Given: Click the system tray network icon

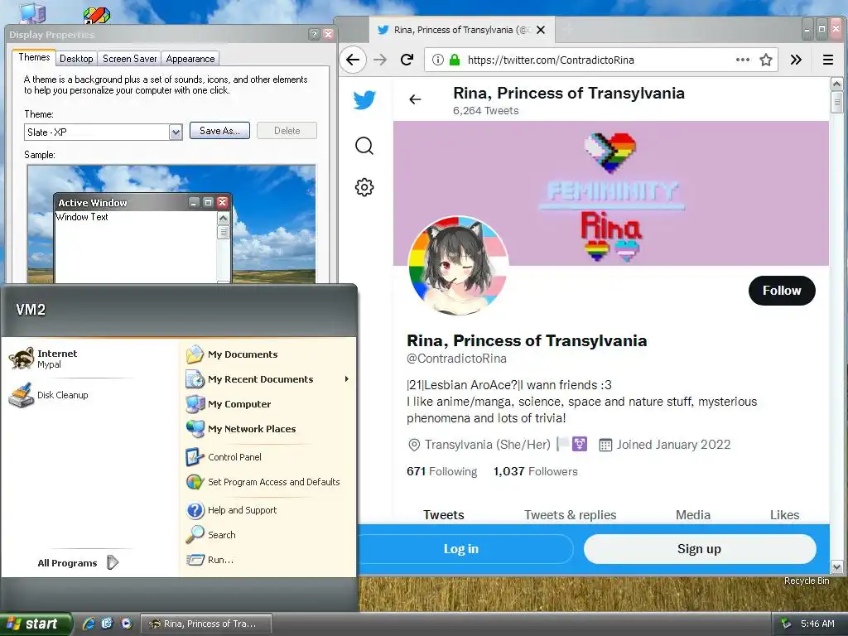Looking at the screenshot, I should pos(787,624).
